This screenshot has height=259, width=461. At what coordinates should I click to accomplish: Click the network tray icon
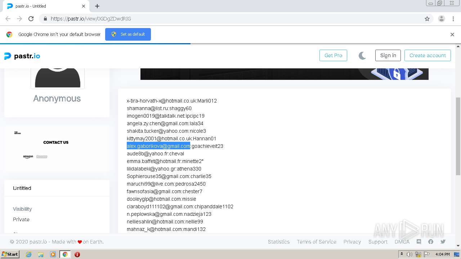[x=418, y=254]
